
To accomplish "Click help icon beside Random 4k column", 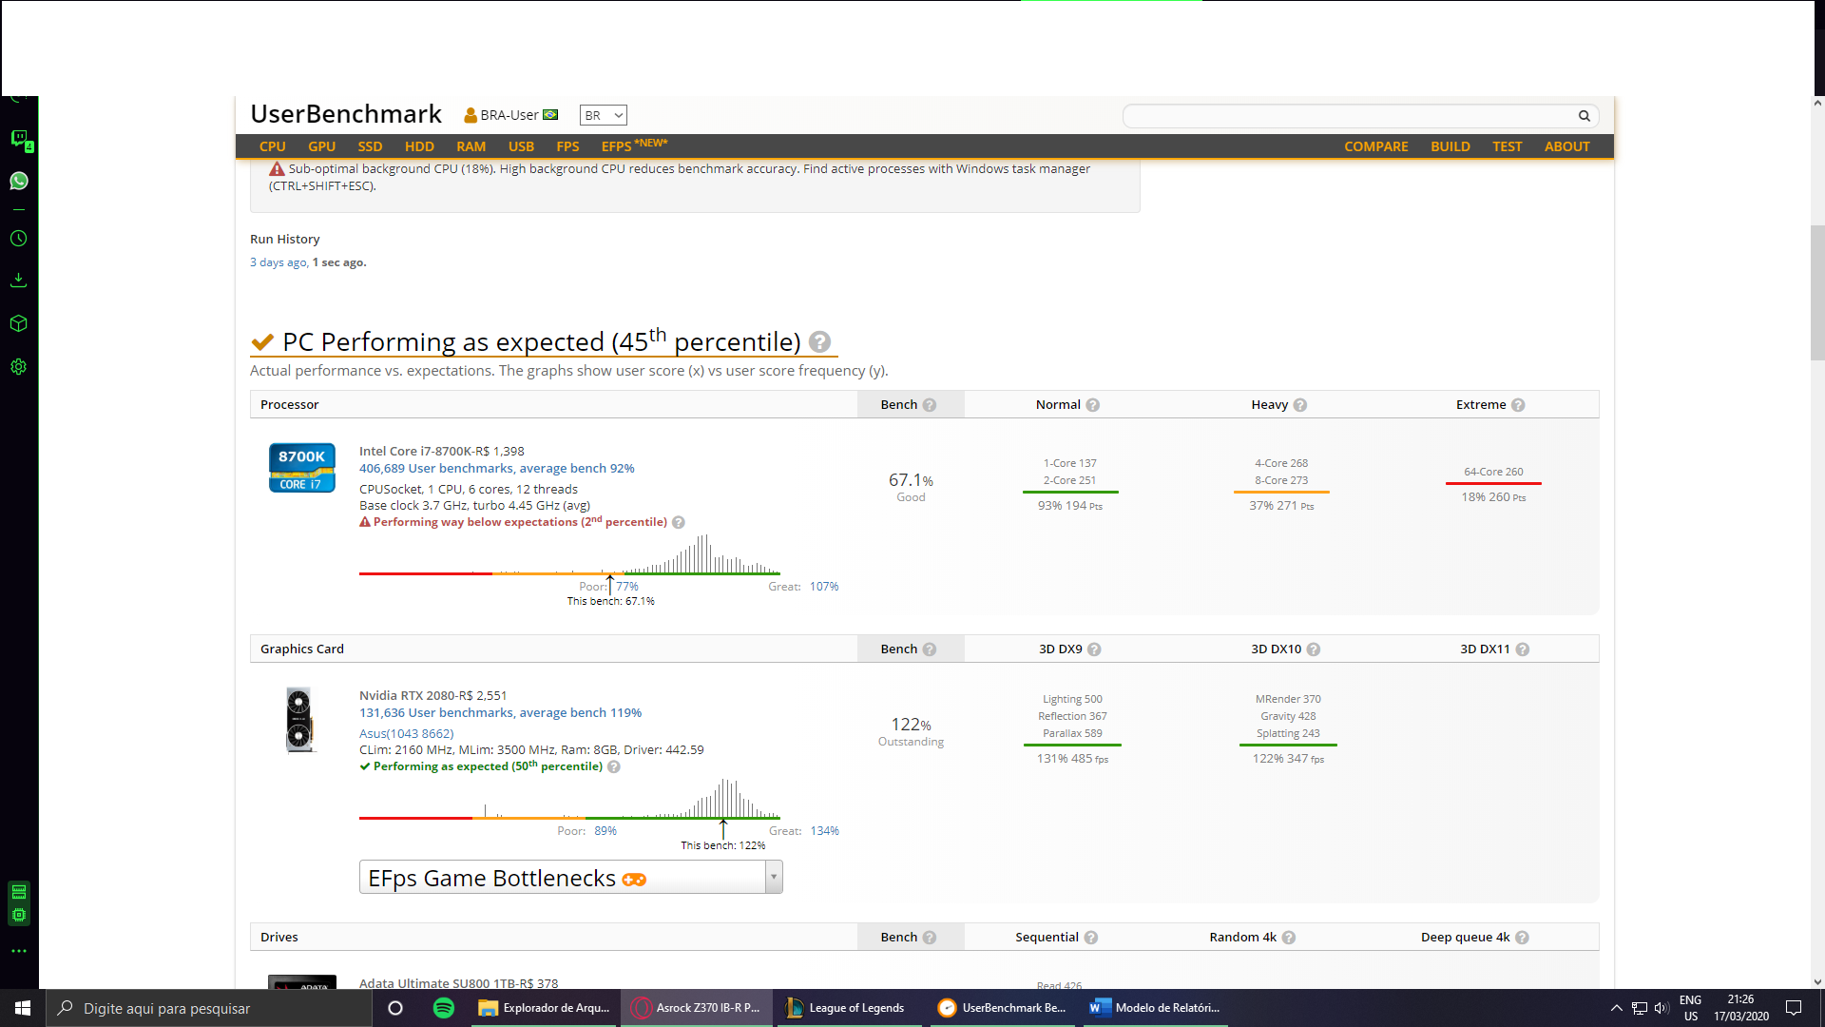I will (x=1289, y=938).
